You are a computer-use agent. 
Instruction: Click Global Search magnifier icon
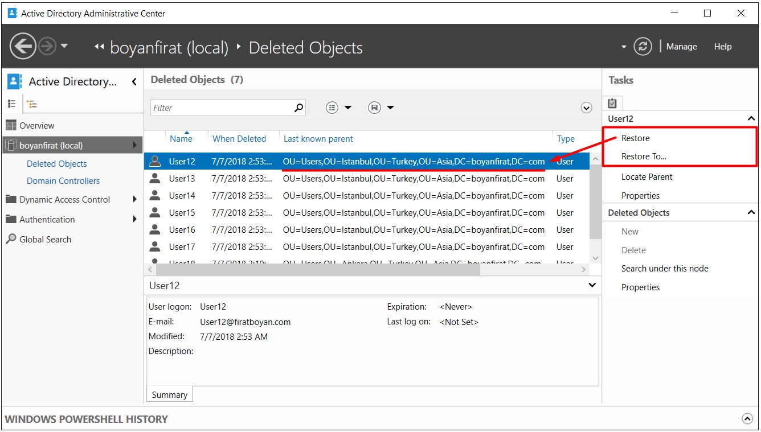coord(11,239)
